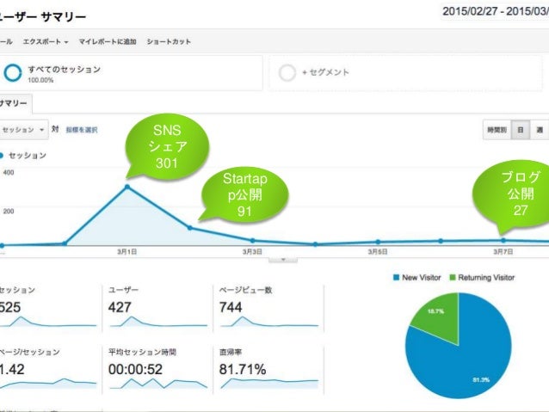Viewport: 549px width, 412px height.
Task: Click the ユーザー 427 metric sparkline
Action: 158,322
